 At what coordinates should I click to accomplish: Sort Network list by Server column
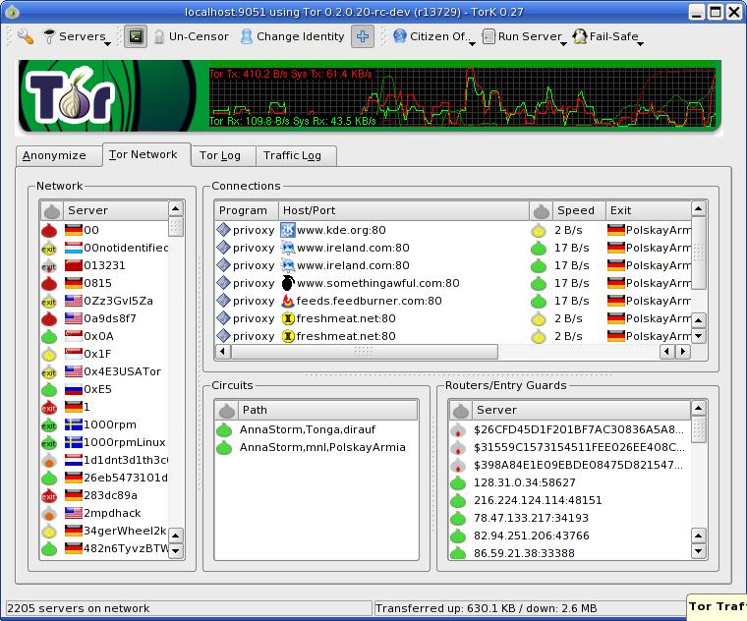point(115,210)
